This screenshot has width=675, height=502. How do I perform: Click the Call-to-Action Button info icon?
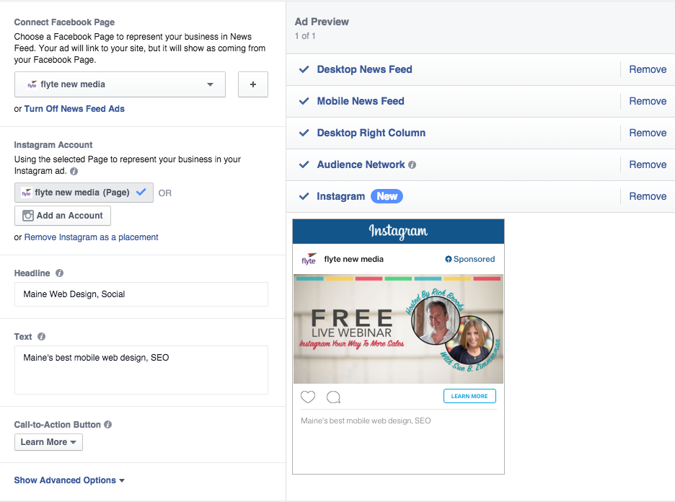[x=107, y=425]
